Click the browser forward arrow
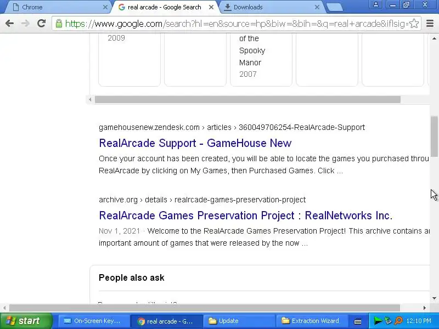The height and width of the screenshot is (329, 439). 25,24
